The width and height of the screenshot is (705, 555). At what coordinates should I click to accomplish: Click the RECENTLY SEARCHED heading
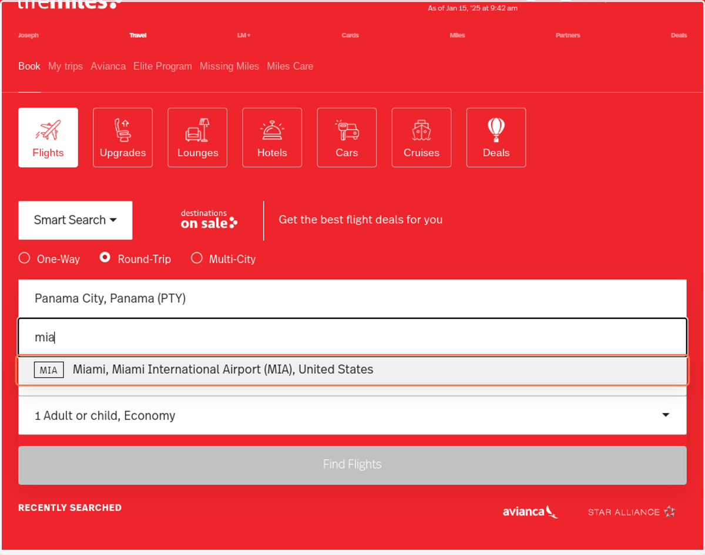point(70,508)
